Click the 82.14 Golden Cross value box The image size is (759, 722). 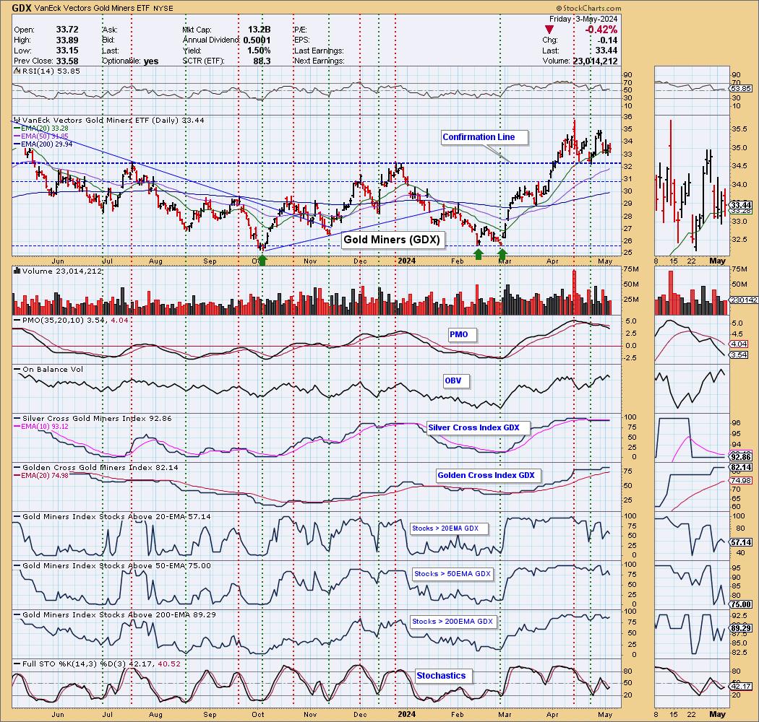(741, 467)
